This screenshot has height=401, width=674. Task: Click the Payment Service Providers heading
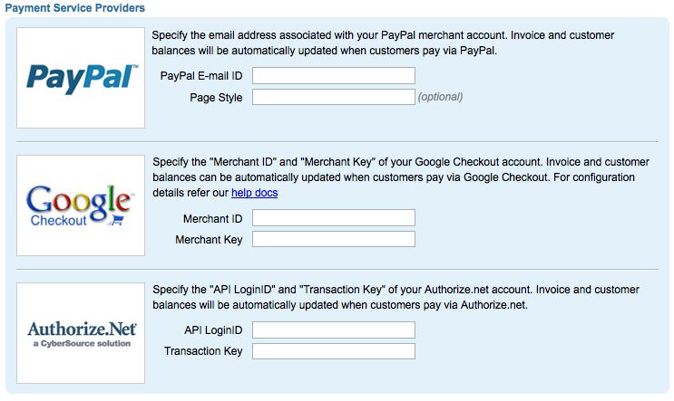[x=74, y=8]
